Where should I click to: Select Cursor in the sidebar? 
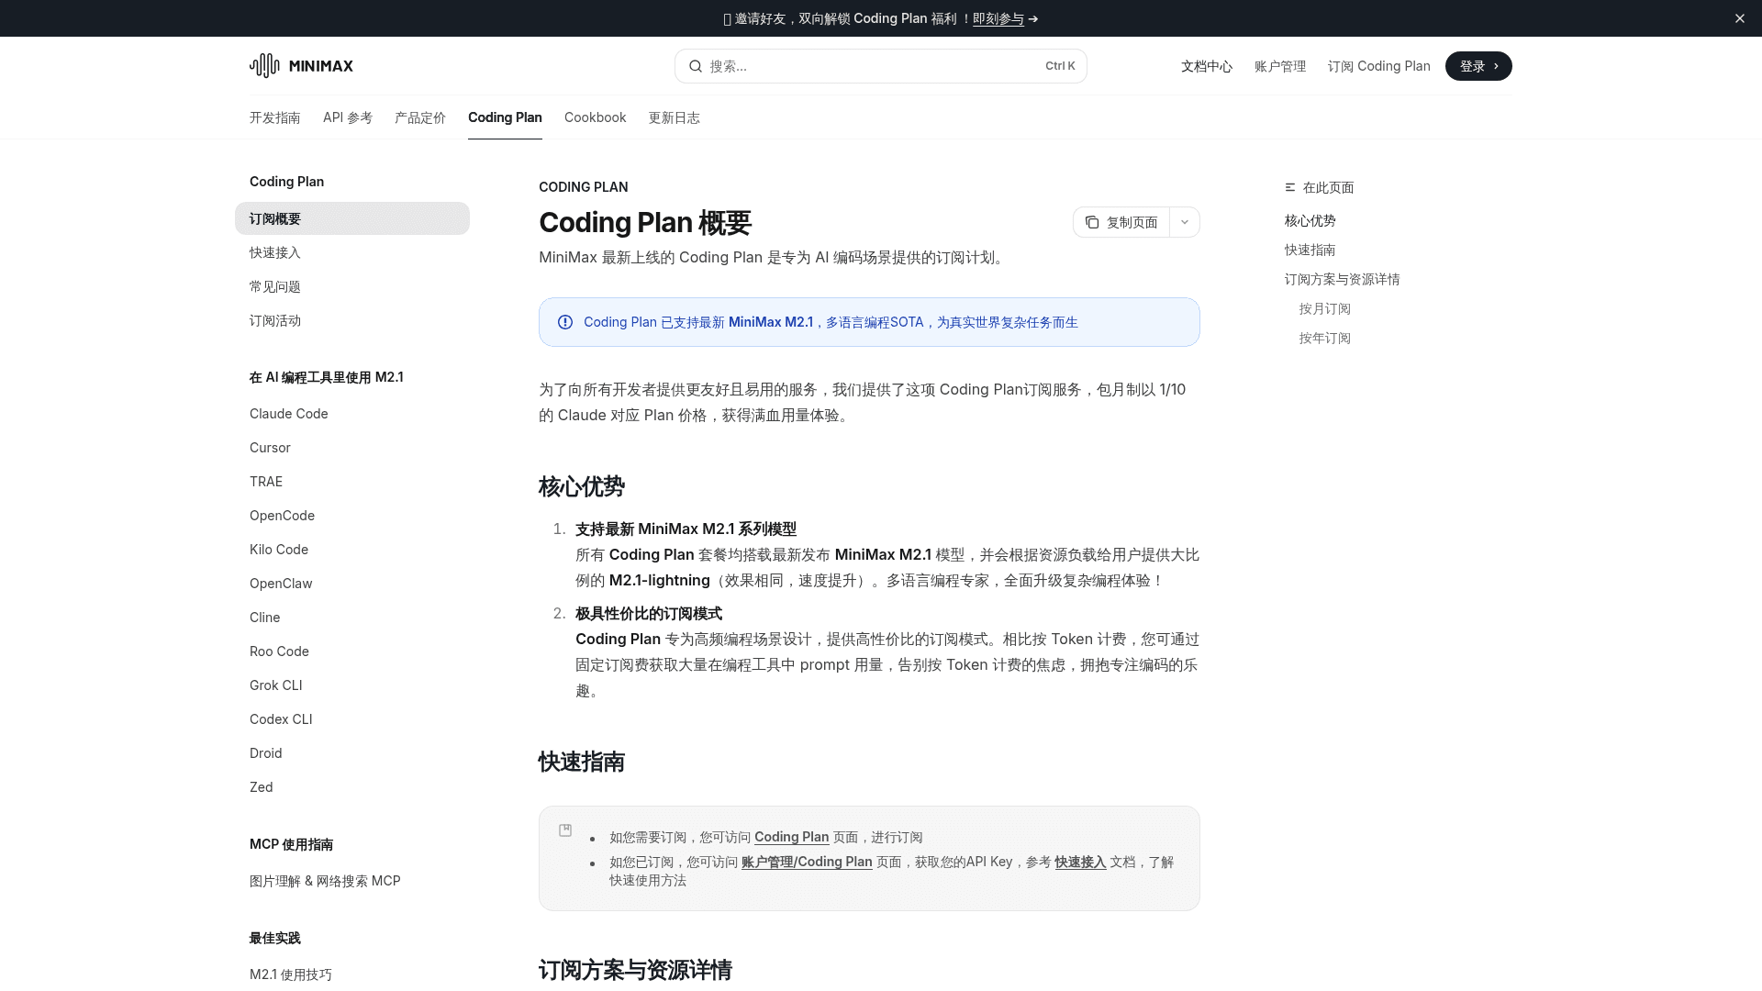click(269, 448)
